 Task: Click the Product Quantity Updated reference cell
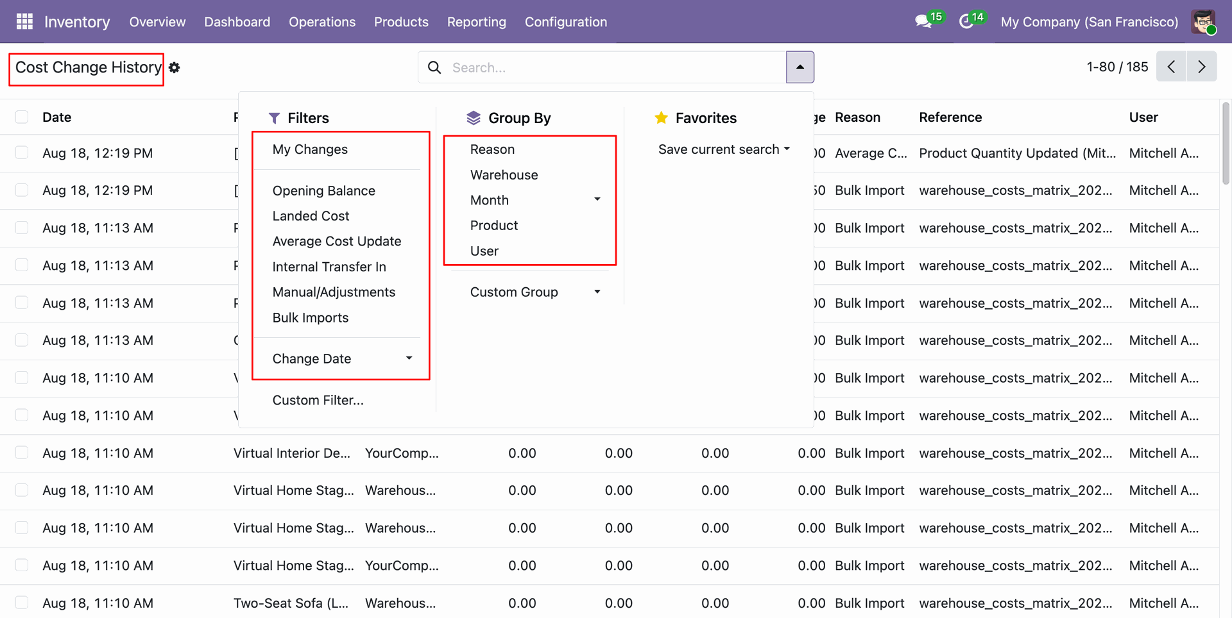click(1018, 153)
